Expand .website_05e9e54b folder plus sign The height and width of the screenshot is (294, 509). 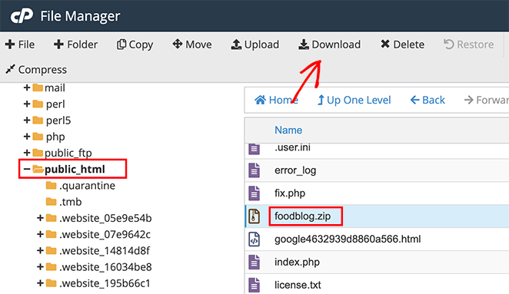(40, 218)
